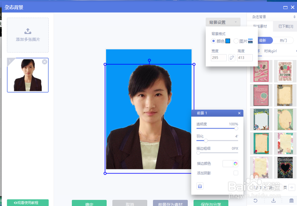297x206 pixels.
Task: Enable the 添加阴影 checkbox
Action: click(x=236, y=173)
